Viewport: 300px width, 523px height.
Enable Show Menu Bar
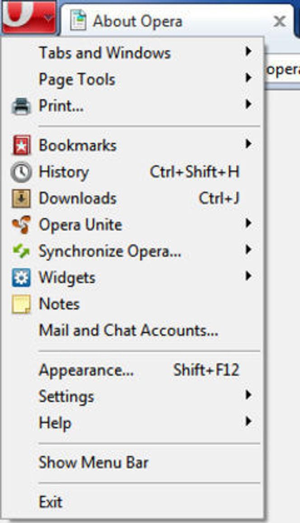coord(132,463)
